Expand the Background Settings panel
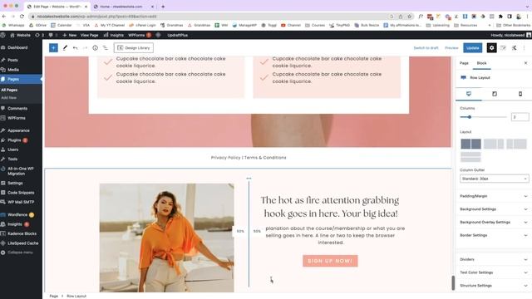 pos(494,209)
